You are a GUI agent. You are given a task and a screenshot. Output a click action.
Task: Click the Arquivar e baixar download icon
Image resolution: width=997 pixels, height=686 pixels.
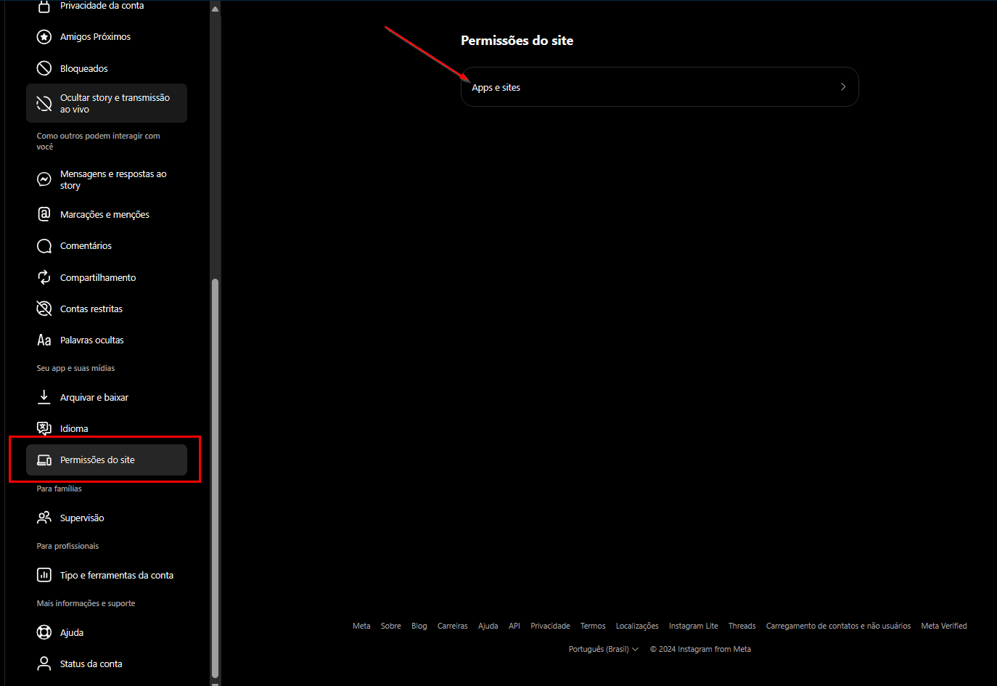(44, 397)
